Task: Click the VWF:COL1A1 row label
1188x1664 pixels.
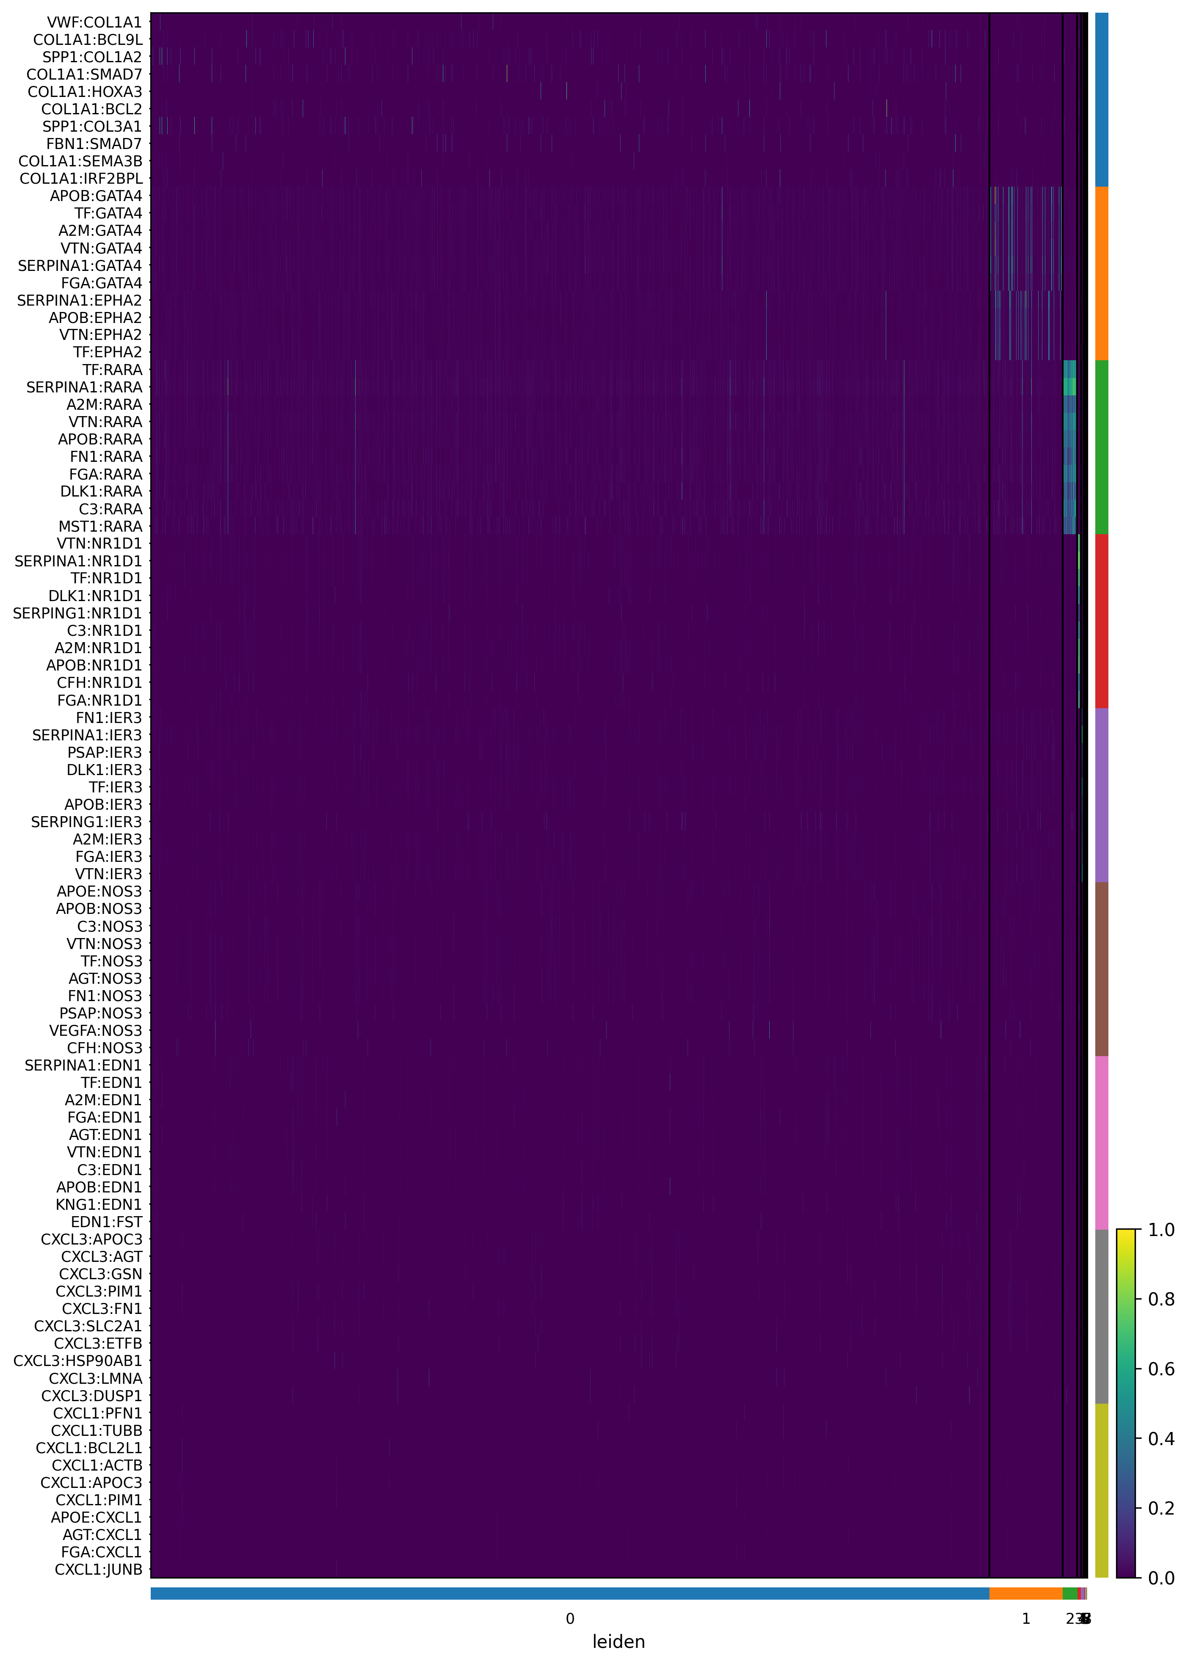Action: tap(94, 23)
